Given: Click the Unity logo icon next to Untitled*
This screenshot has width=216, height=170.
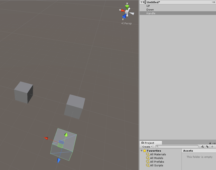Looking at the screenshot, I should pyautogui.click(x=144, y=2).
